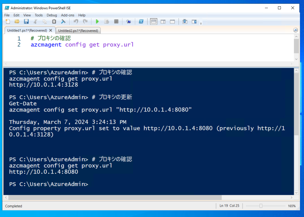
Task: Click the 165% zoom level value
Action: [x=292, y=206]
